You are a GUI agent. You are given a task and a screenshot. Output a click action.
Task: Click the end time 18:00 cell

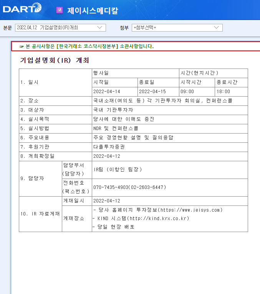[231, 92]
